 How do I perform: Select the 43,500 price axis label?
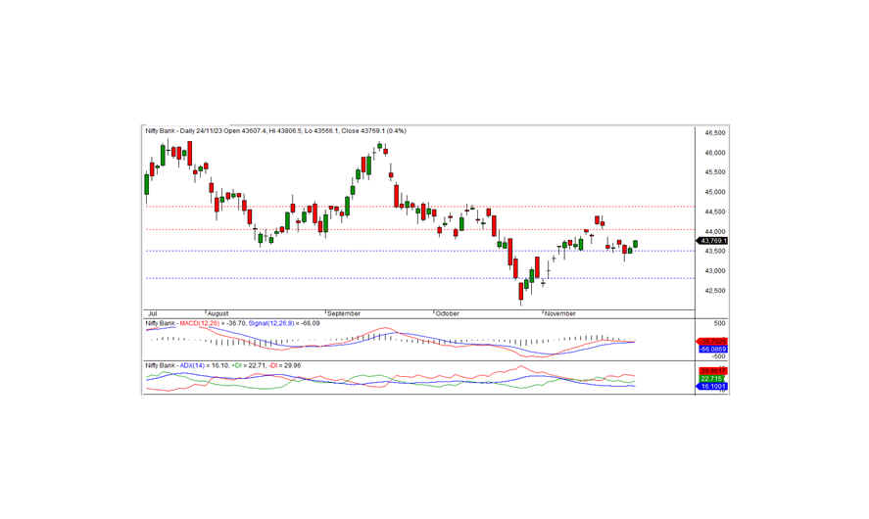click(x=715, y=252)
